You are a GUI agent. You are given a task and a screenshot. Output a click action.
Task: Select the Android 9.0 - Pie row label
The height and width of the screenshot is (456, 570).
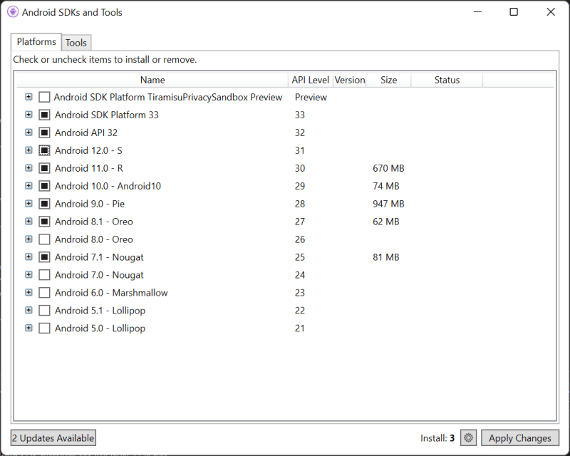90,204
